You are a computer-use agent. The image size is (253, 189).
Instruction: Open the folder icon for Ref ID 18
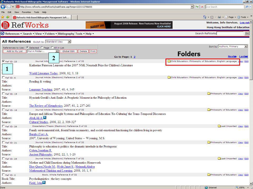(209, 110)
